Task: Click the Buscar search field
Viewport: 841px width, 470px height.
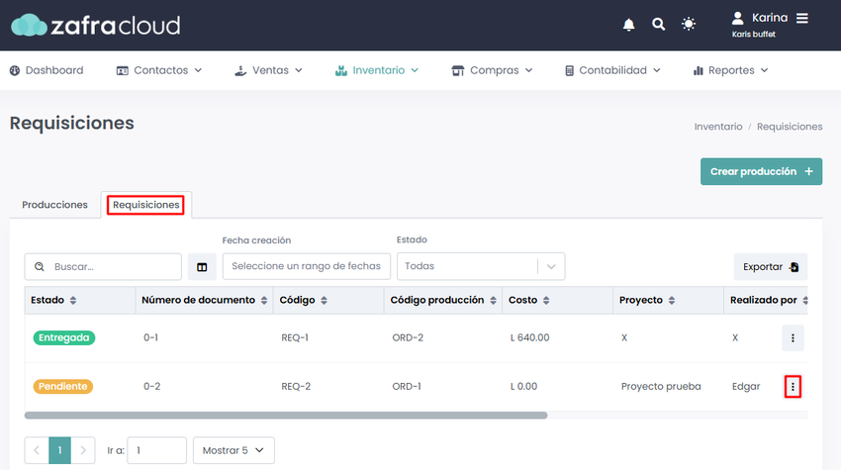Action: (103, 266)
